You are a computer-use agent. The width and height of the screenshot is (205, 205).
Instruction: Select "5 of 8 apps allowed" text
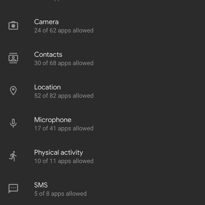pyautogui.click(x=60, y=194)
